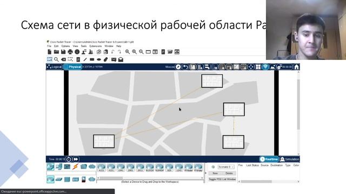This screenshot has width=346, height=194.
Task: Select the top building on the map
Action: click(x=212, y=81)
